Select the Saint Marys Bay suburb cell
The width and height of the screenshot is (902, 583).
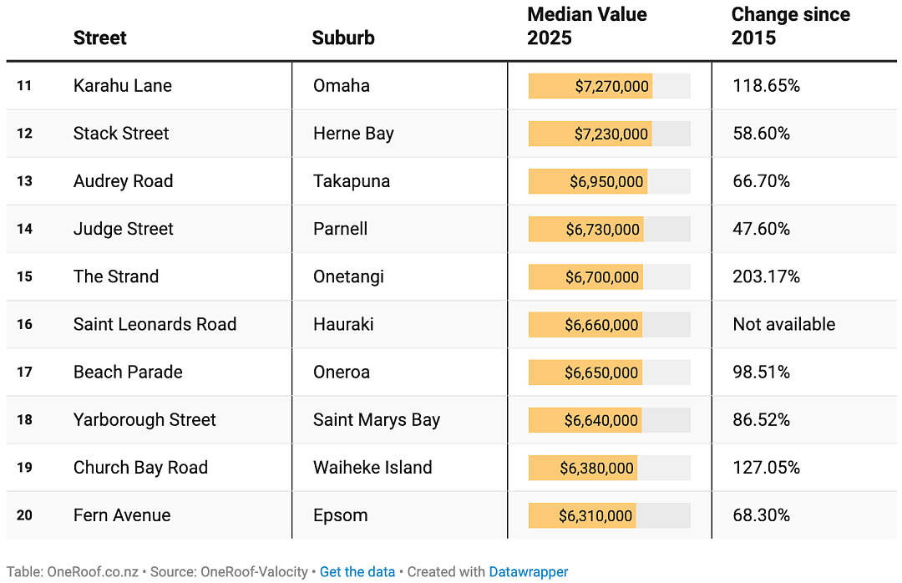[376, 419]
